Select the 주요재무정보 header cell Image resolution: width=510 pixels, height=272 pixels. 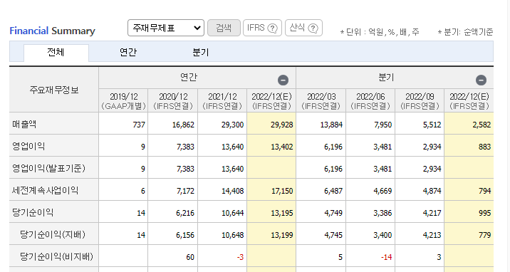pos(54,90)
